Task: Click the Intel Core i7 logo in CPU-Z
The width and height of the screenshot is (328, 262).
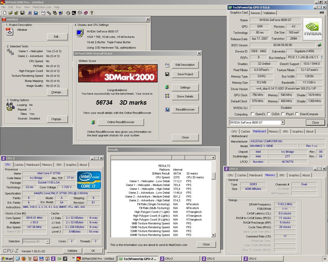Action: [89, 180]
